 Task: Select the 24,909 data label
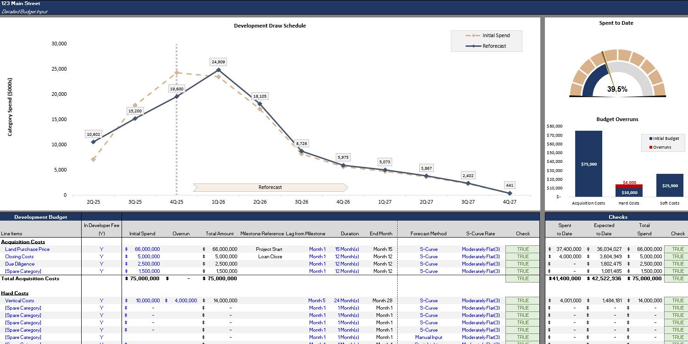pyautogui.click(x=218, y=61)
